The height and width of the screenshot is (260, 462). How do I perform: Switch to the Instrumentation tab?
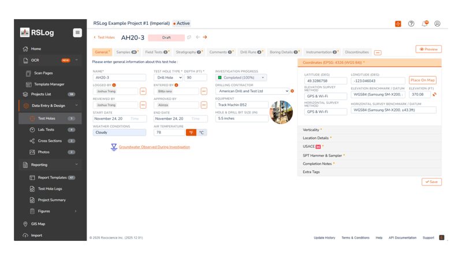tap(322, 52)
